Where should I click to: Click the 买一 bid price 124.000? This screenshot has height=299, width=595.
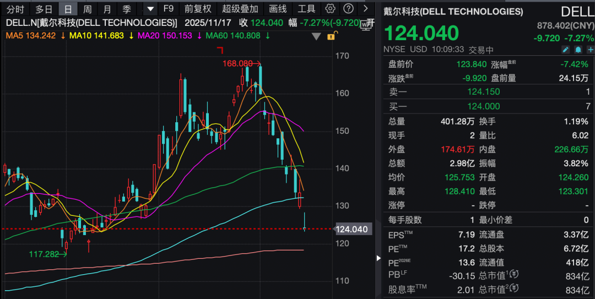484,106
